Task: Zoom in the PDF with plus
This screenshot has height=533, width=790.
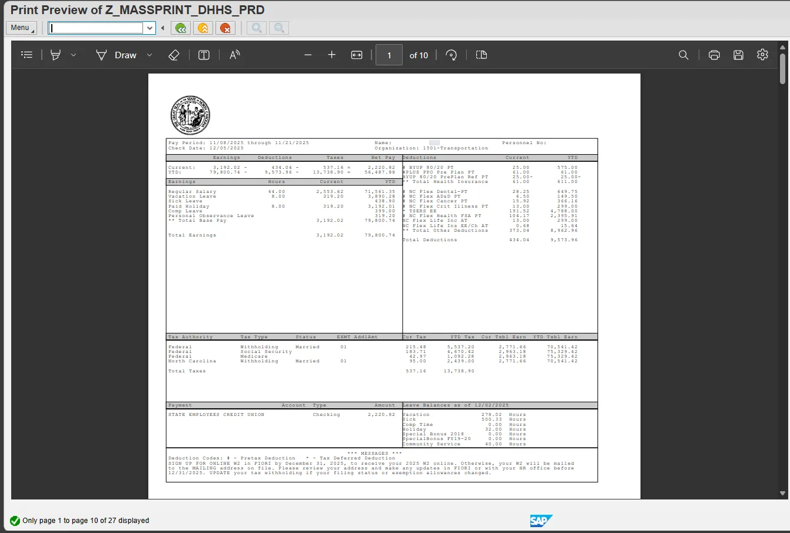Action: point(332,55)
